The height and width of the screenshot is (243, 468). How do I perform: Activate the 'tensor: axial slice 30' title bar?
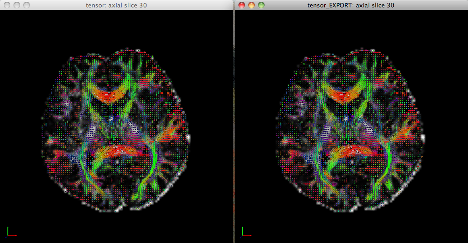click(x=117, y=5)
